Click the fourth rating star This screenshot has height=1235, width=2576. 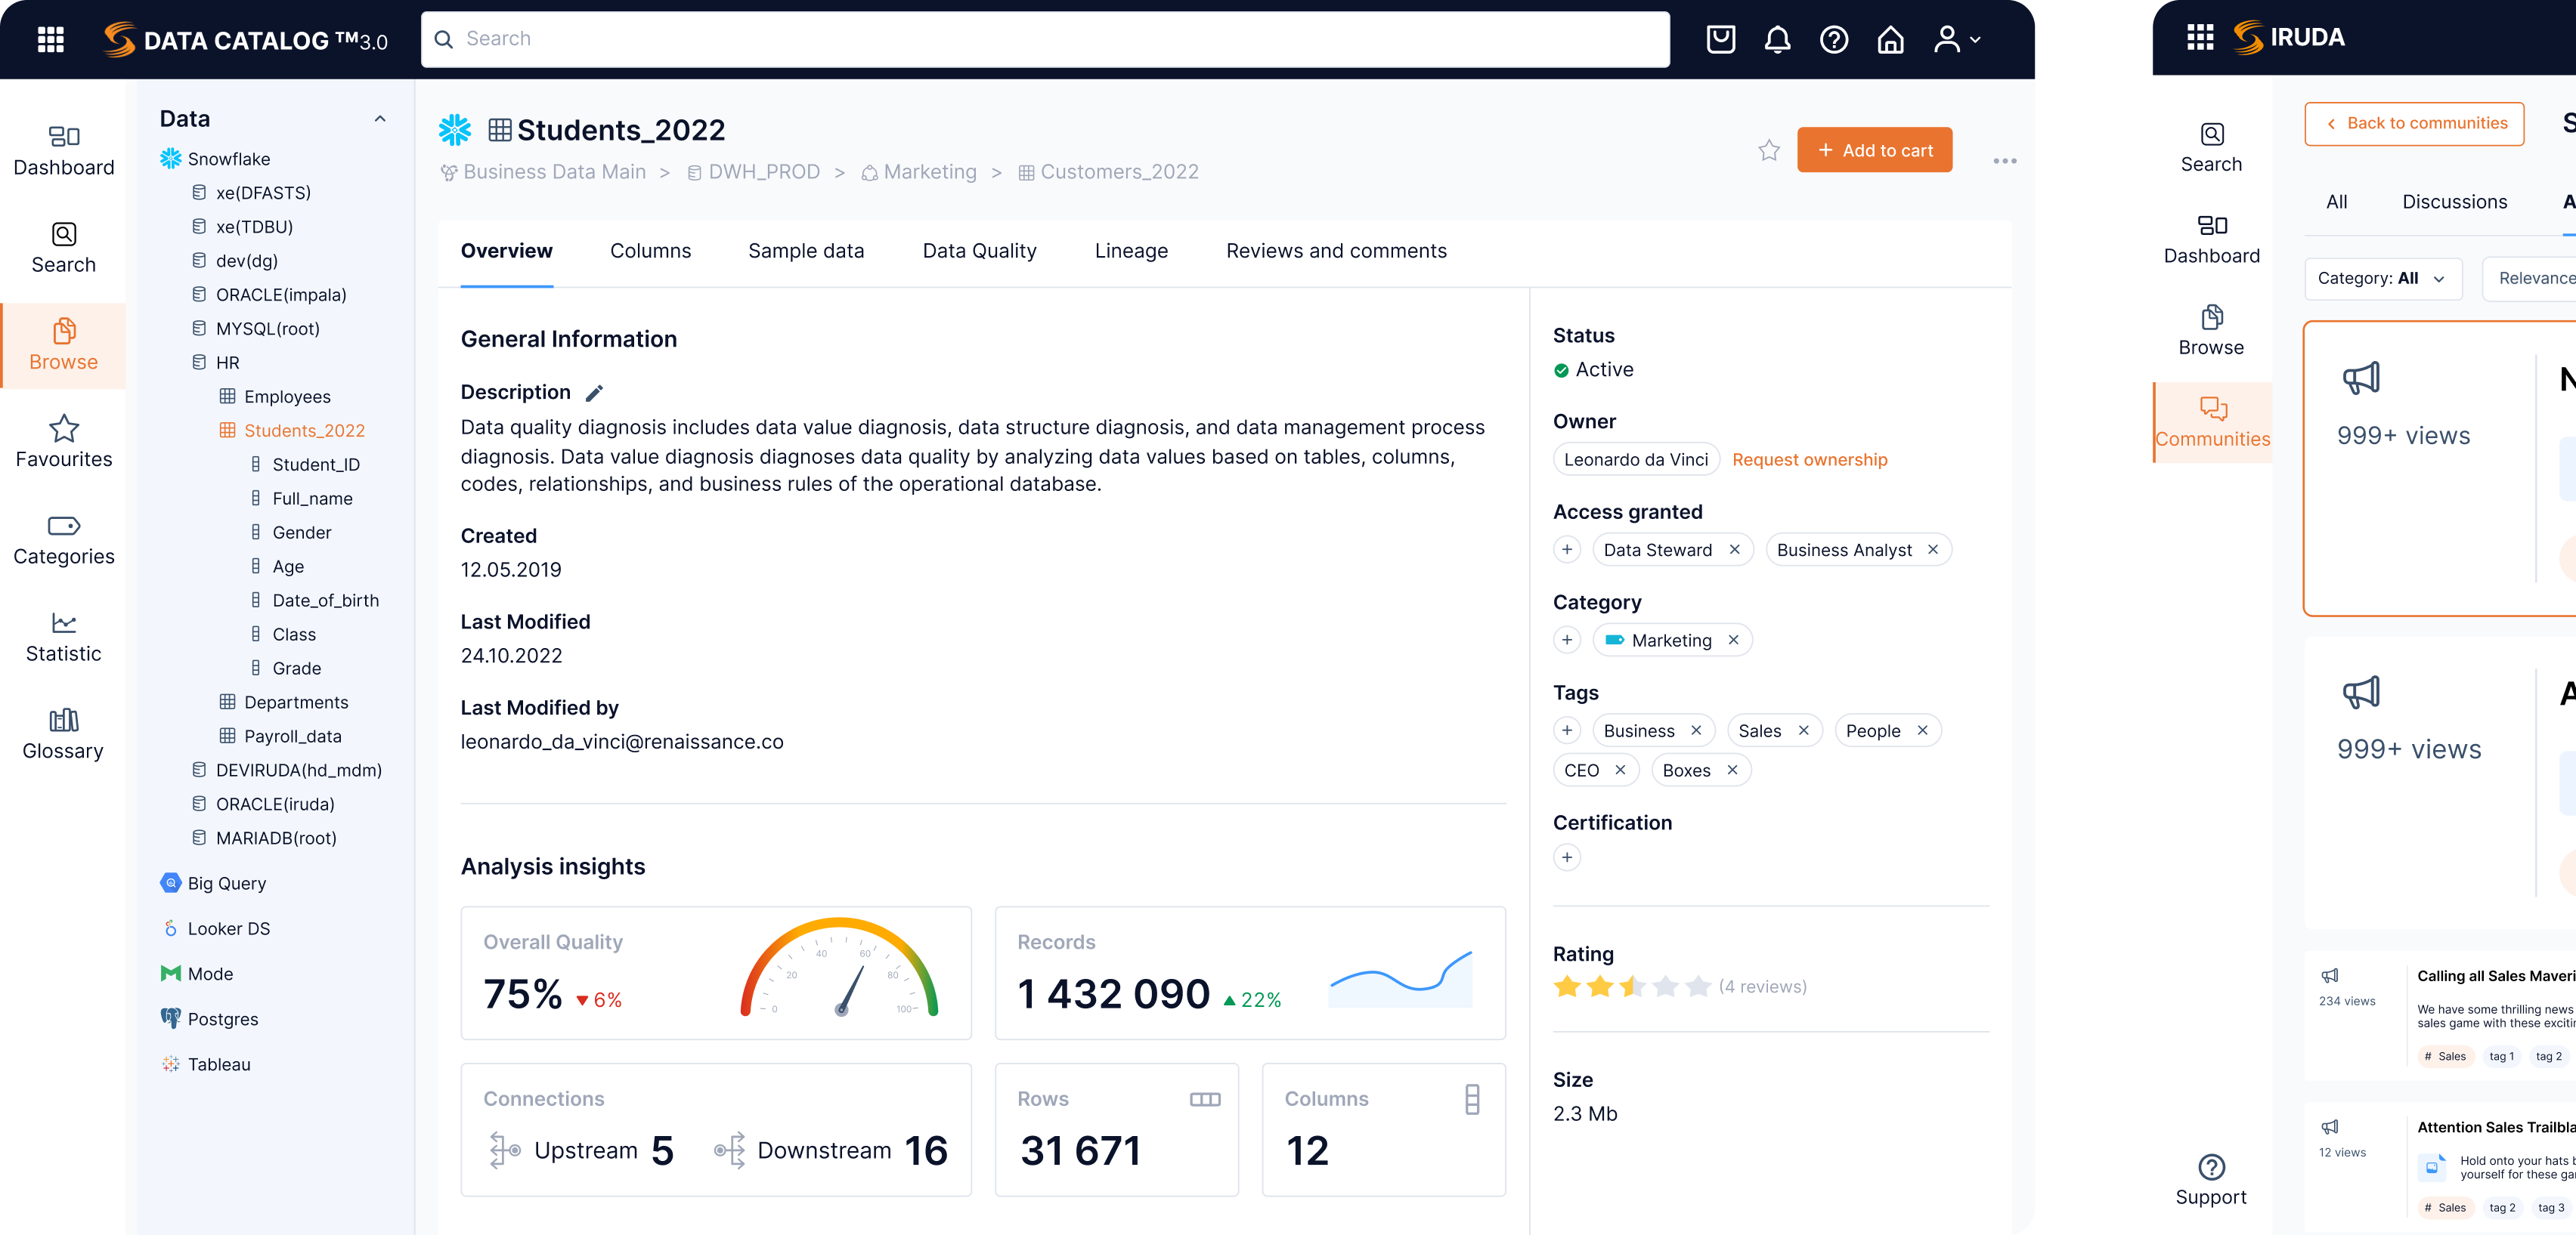[1665, 986]
